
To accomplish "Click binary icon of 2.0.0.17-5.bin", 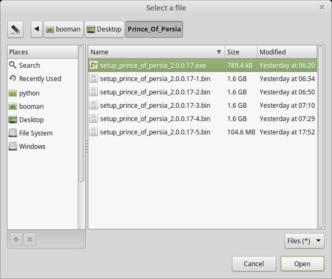I will point(94,132).
